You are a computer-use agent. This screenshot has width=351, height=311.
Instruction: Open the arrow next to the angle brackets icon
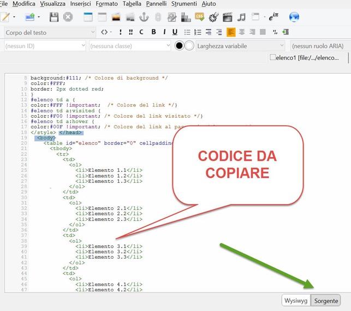coord(111,32)
